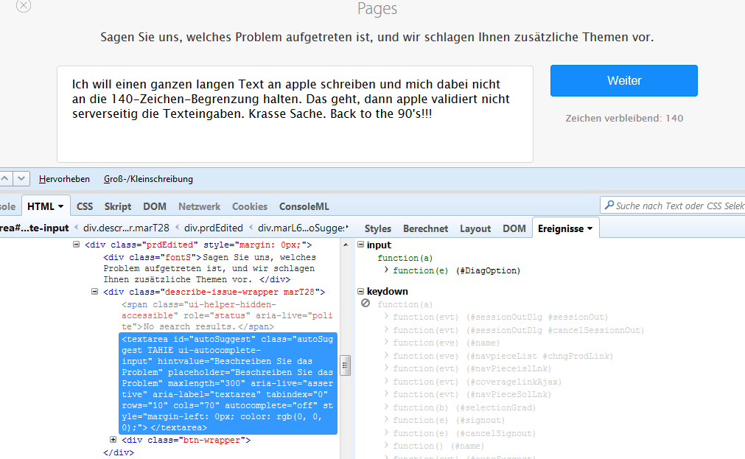Toggle Hervorheben search highlighting option

tap(64, 179)
